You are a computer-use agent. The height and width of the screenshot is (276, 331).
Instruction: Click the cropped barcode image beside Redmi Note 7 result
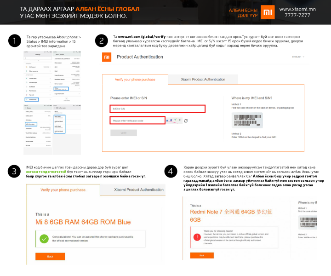pyautogui.click(x=308, y=222)
